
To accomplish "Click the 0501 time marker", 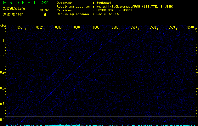I will (20, 27).
